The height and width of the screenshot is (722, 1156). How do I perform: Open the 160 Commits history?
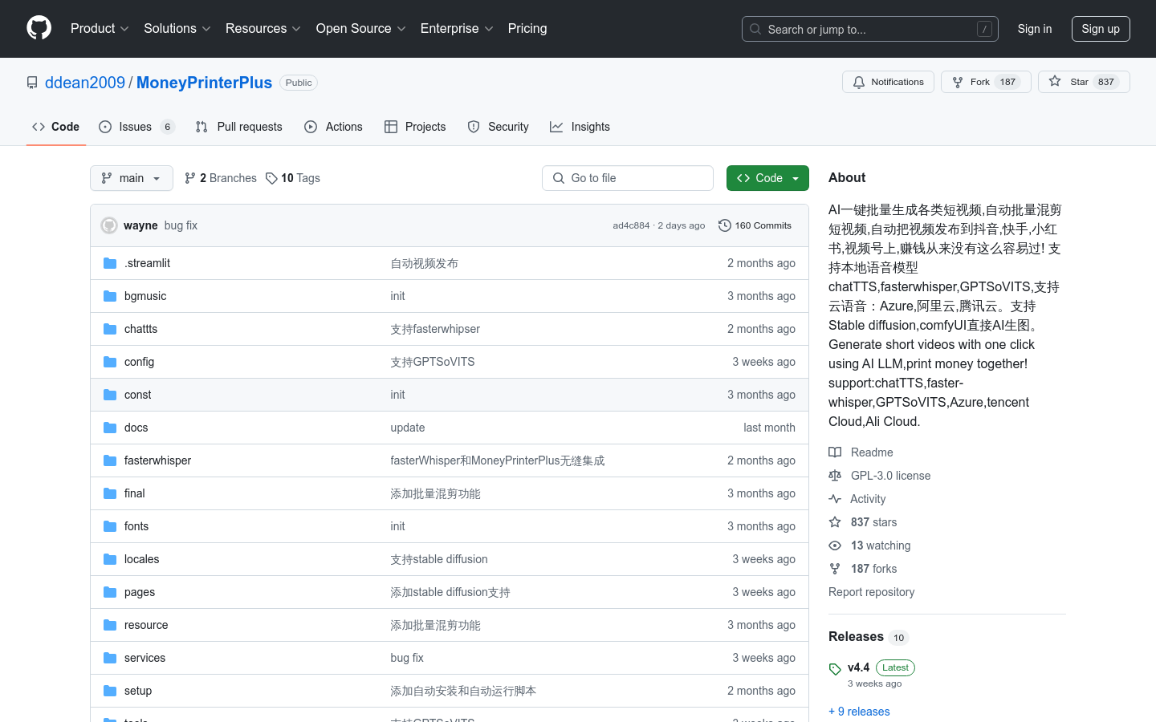pos(755,225)
